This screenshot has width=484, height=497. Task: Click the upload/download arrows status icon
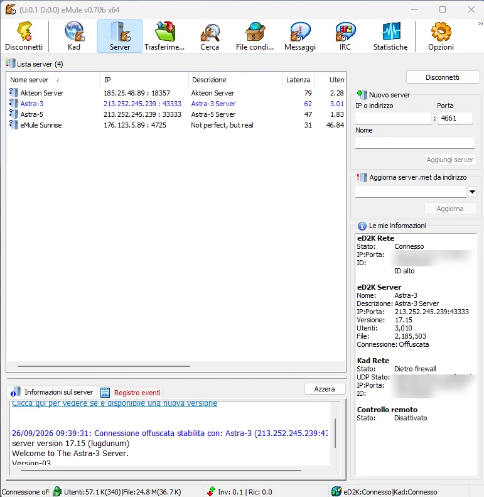(x=211, y=491)
